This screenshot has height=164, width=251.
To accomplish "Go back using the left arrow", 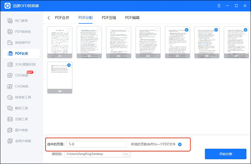I will [x=49, y=18].
